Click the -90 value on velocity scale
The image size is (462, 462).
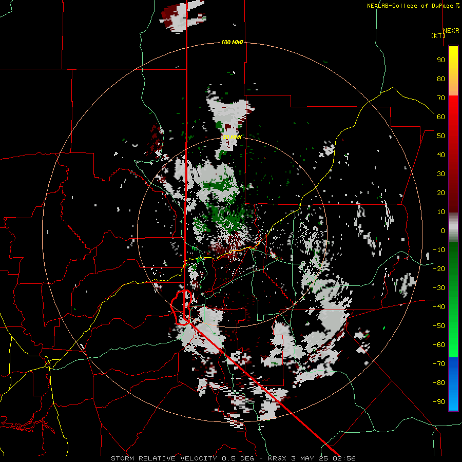[x=439, y=402]
